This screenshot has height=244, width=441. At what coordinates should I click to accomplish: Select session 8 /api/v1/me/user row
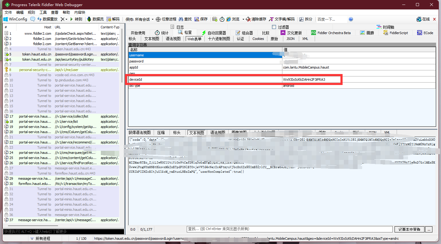pos(61,70)
